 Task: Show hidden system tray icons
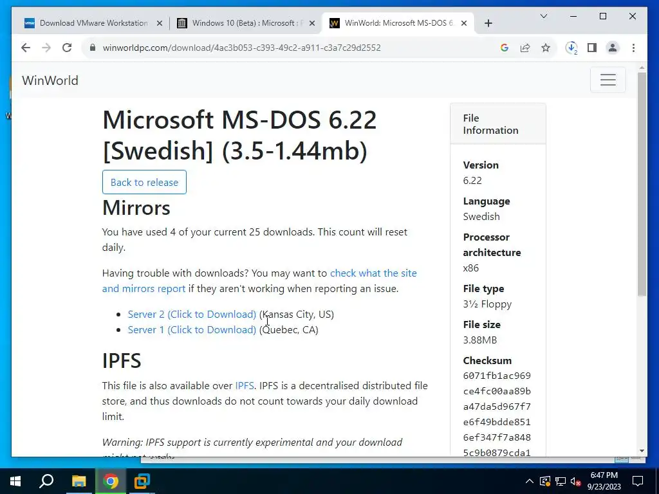coord(530,481)
